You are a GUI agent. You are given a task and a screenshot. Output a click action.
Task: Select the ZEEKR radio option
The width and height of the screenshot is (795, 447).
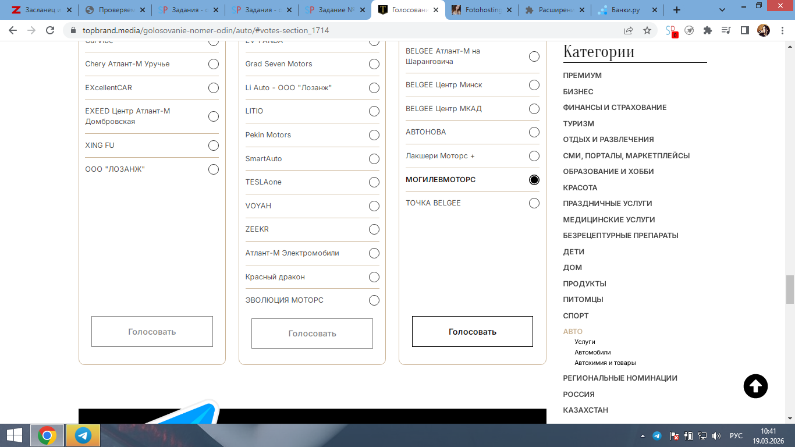pos(374,229)
